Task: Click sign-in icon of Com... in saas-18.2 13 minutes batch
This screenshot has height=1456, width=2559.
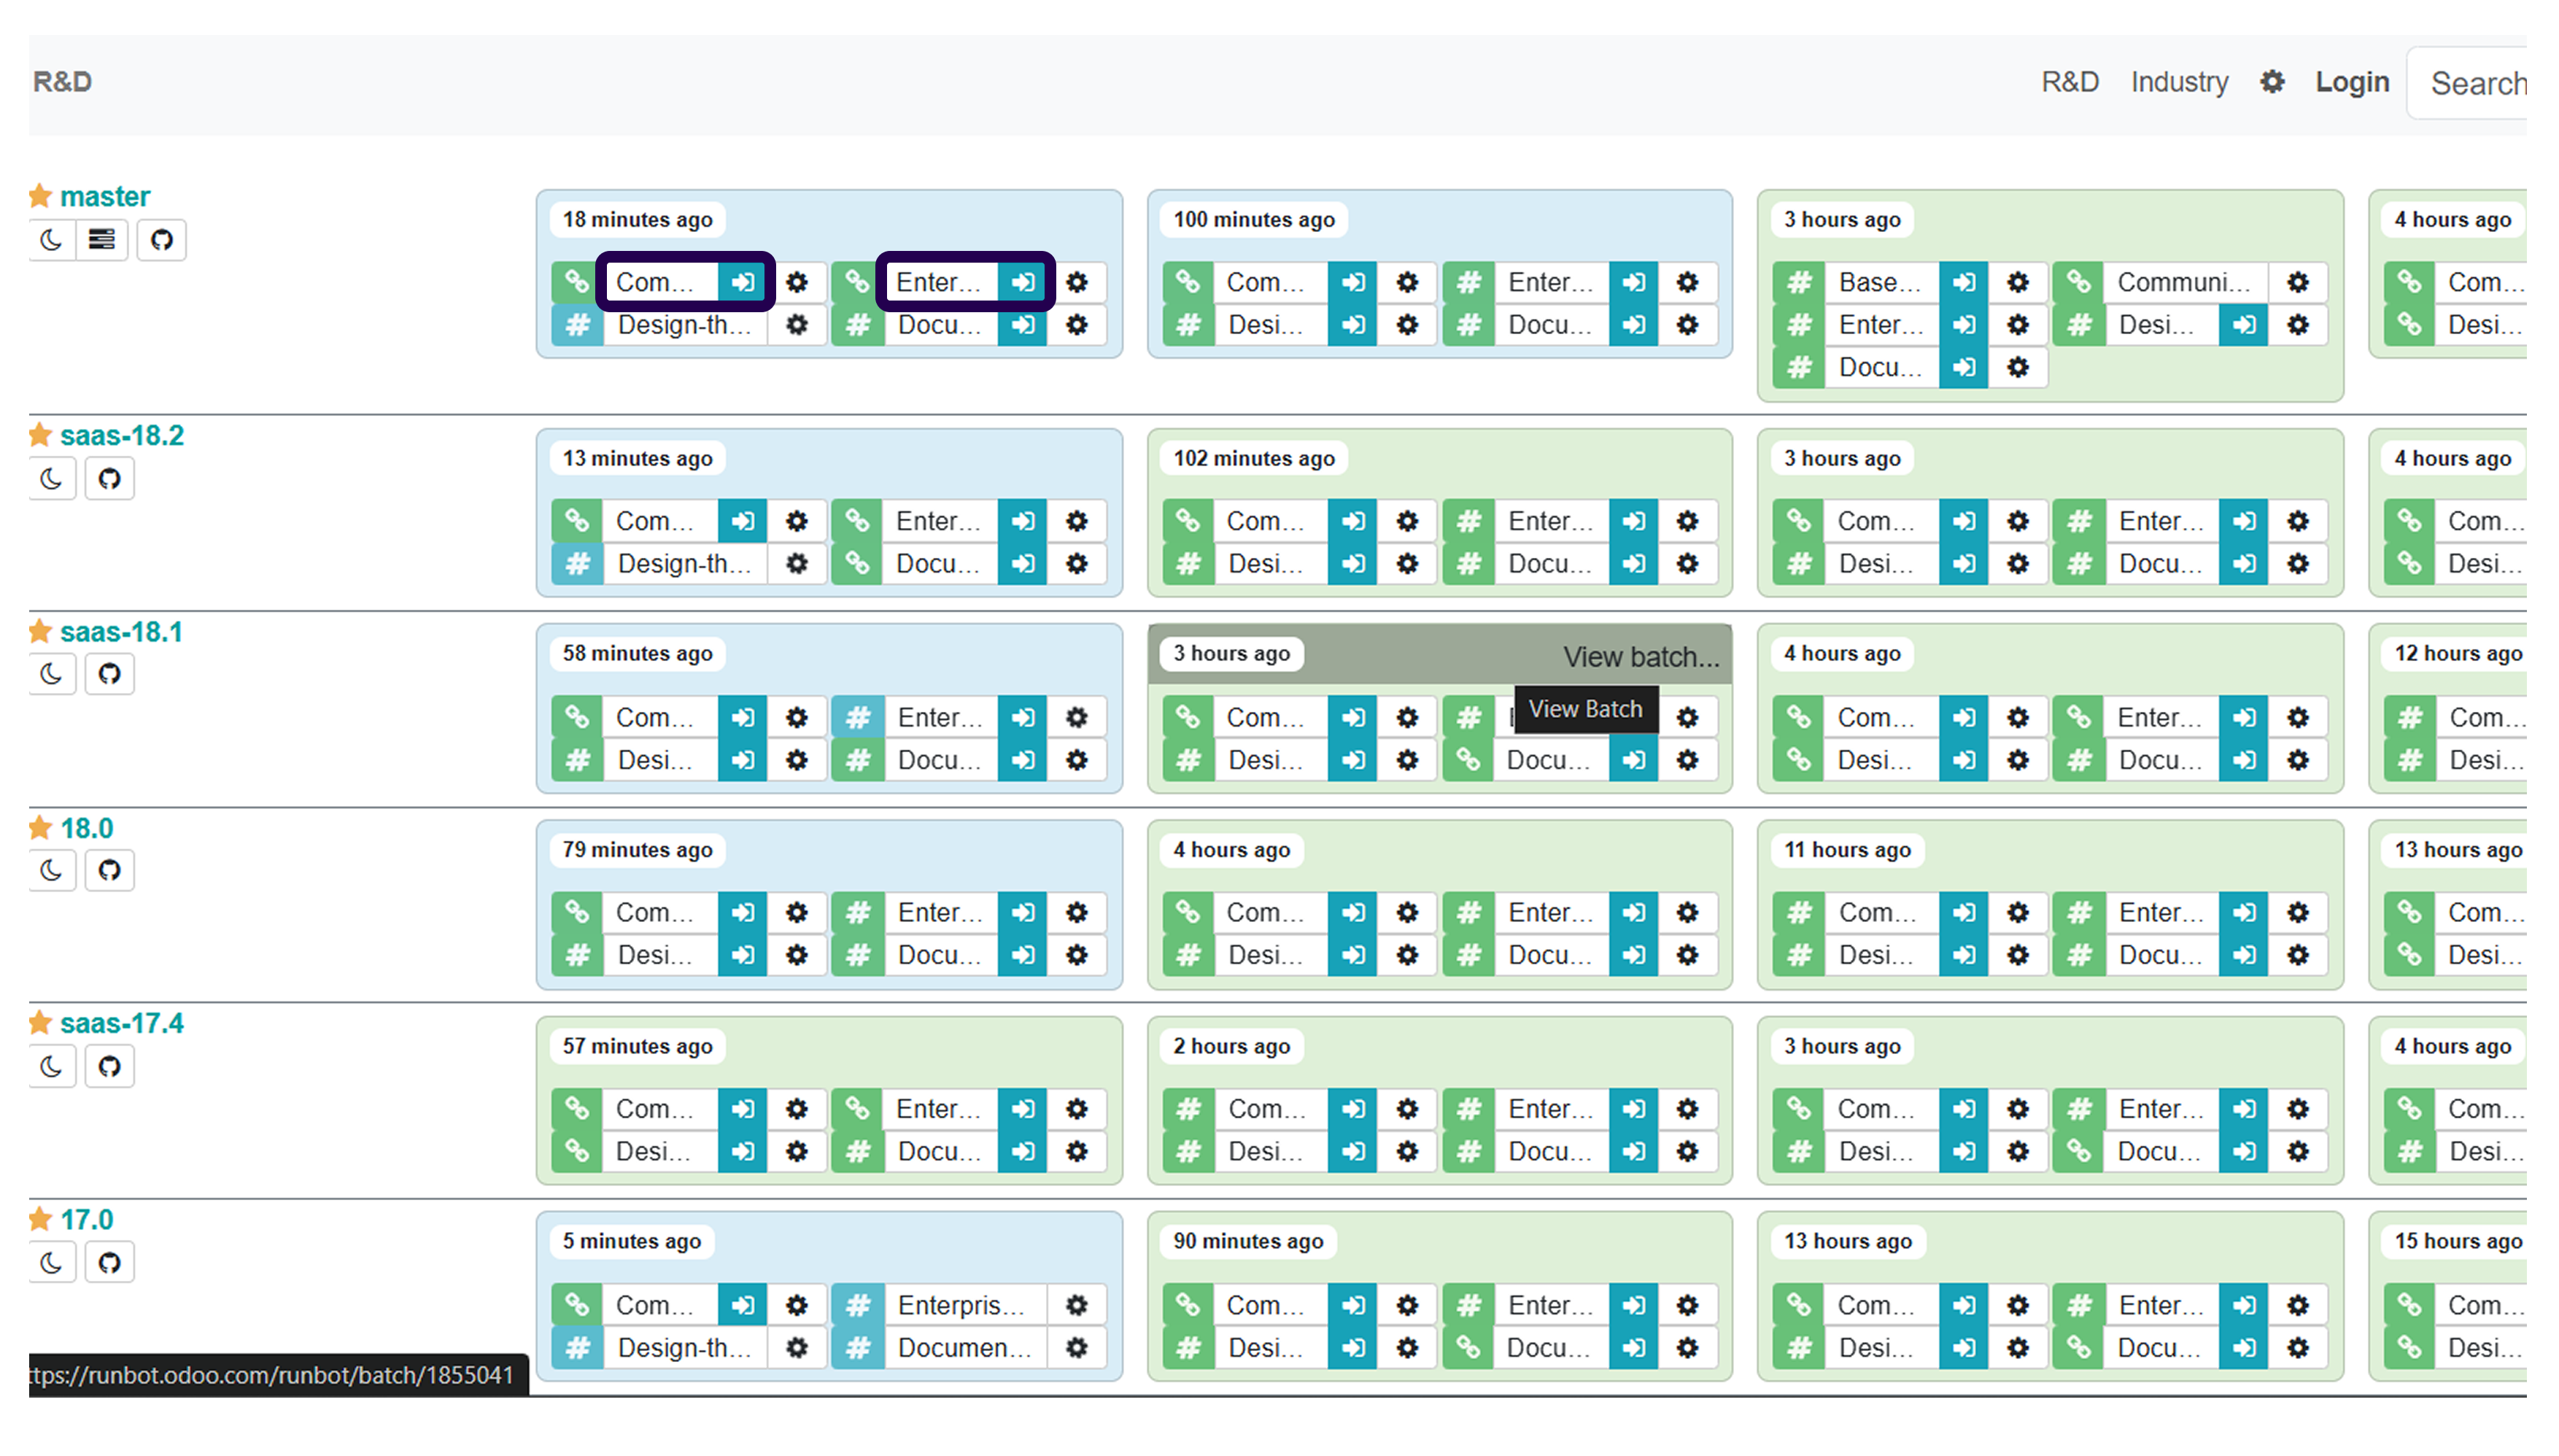Action: coord(743,521)
